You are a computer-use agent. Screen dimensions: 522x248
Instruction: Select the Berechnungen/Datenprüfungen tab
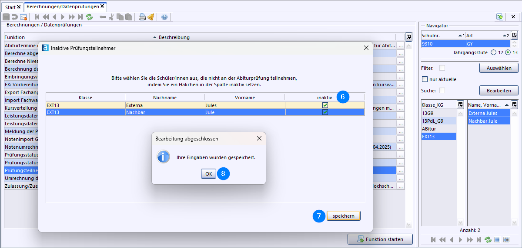tap(63, 7)
